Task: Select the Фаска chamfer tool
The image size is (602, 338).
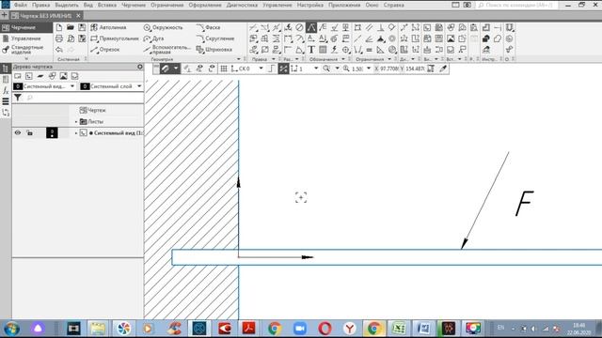Action: pyautogui.click(x=208, y=27)
